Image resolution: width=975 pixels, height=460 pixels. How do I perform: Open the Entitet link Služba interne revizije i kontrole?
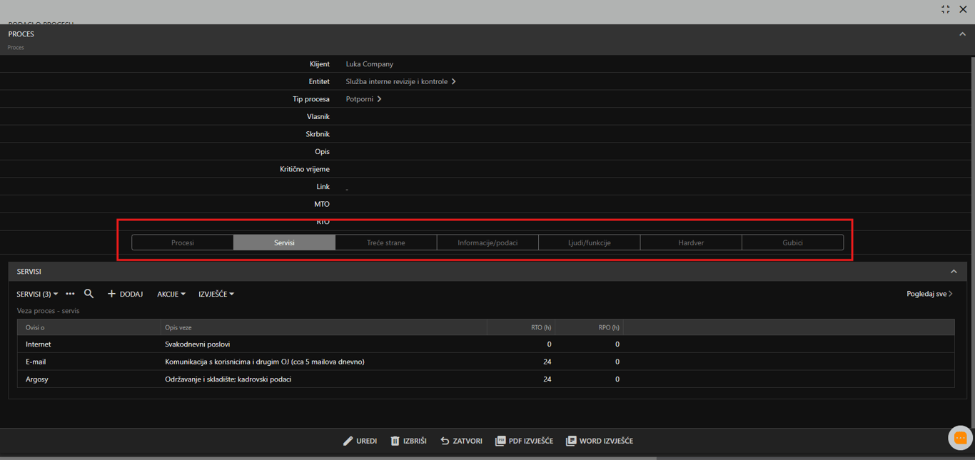click(400, 81)
